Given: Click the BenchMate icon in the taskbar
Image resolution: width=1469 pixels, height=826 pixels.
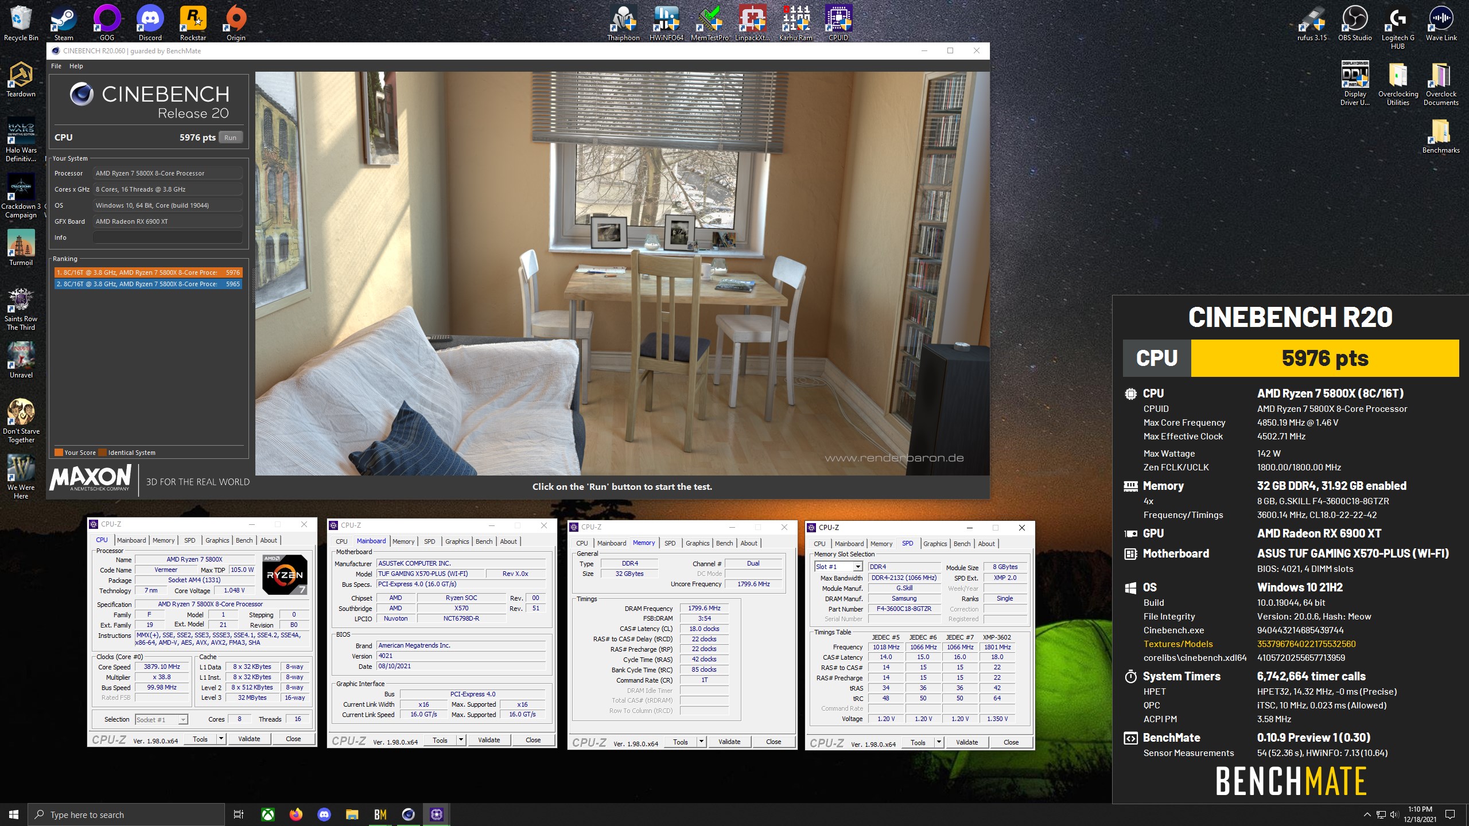Looking at the screenshot, I should pyautogui.click(x=380, y=814).
